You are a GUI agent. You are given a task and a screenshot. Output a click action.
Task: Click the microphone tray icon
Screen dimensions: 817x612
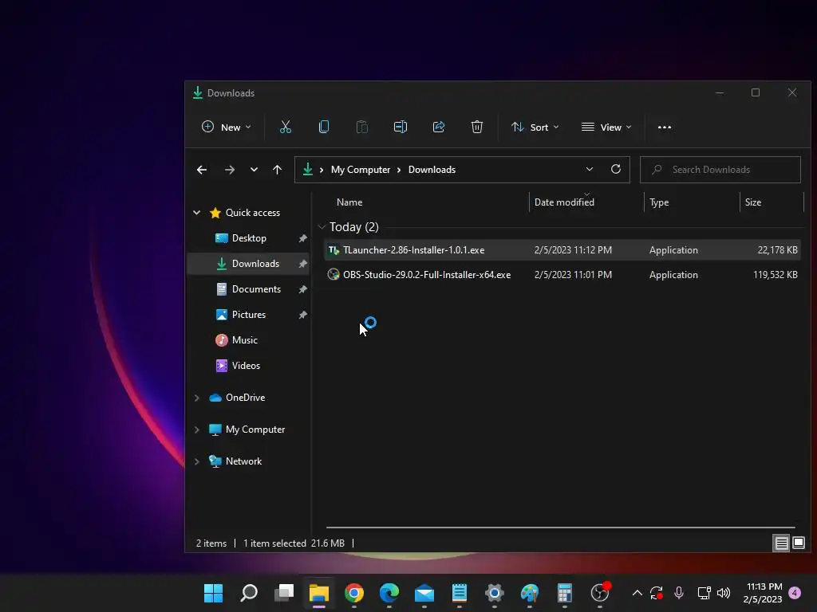(x=678, y=593)
